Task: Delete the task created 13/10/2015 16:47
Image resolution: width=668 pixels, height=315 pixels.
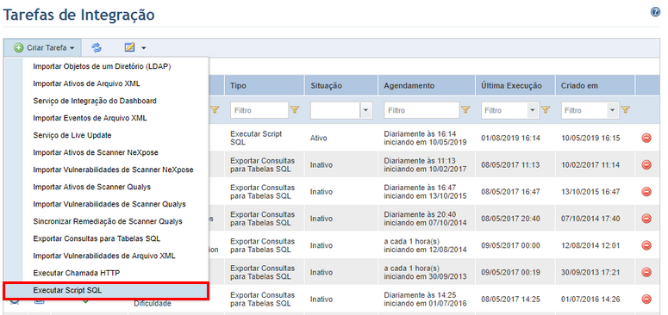Action: pyautogui.click(x=646, y=192)
